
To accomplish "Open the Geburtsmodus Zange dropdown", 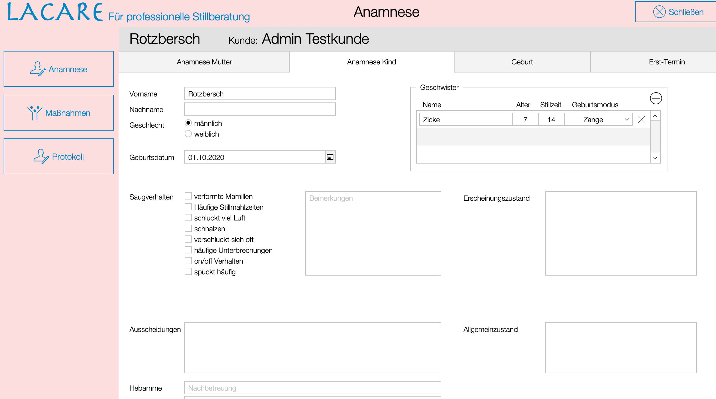I will pos(598,120).
